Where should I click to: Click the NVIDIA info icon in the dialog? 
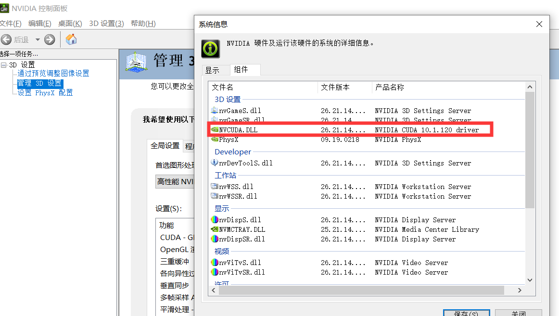(x=210, y=49)
